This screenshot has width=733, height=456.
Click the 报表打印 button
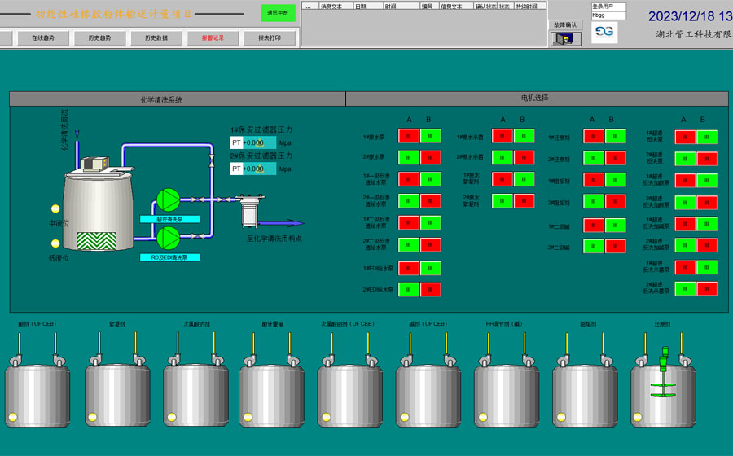pos(269,38)
